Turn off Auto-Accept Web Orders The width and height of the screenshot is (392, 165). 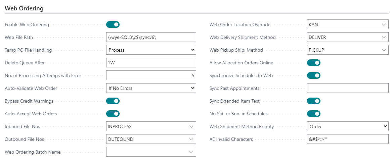113,114
